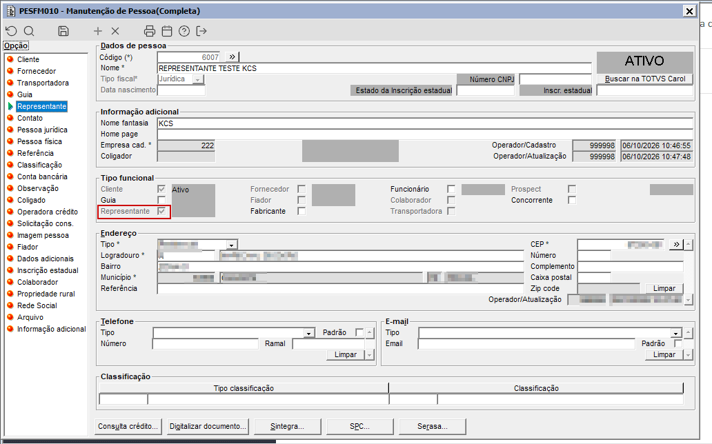This screenshot has width=712, height=444.
Task: Open the search magnifier tool
Action: [29, 31]
